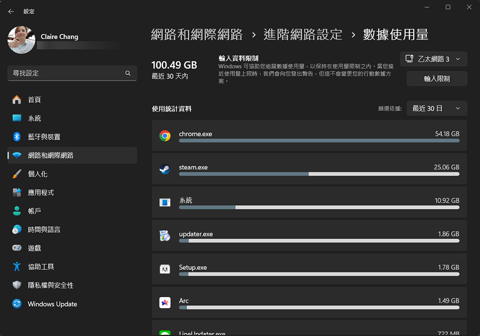Open 首頁 home icon in sidebar
Image resolution: width=480 pixels, height=336 pixels.
tap(17, 100)
